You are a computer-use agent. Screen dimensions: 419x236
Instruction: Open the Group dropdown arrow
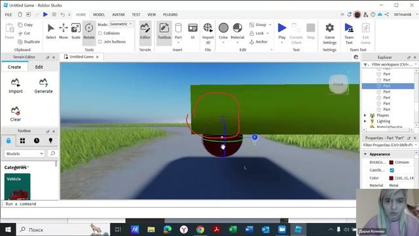(x=270, y=25)
